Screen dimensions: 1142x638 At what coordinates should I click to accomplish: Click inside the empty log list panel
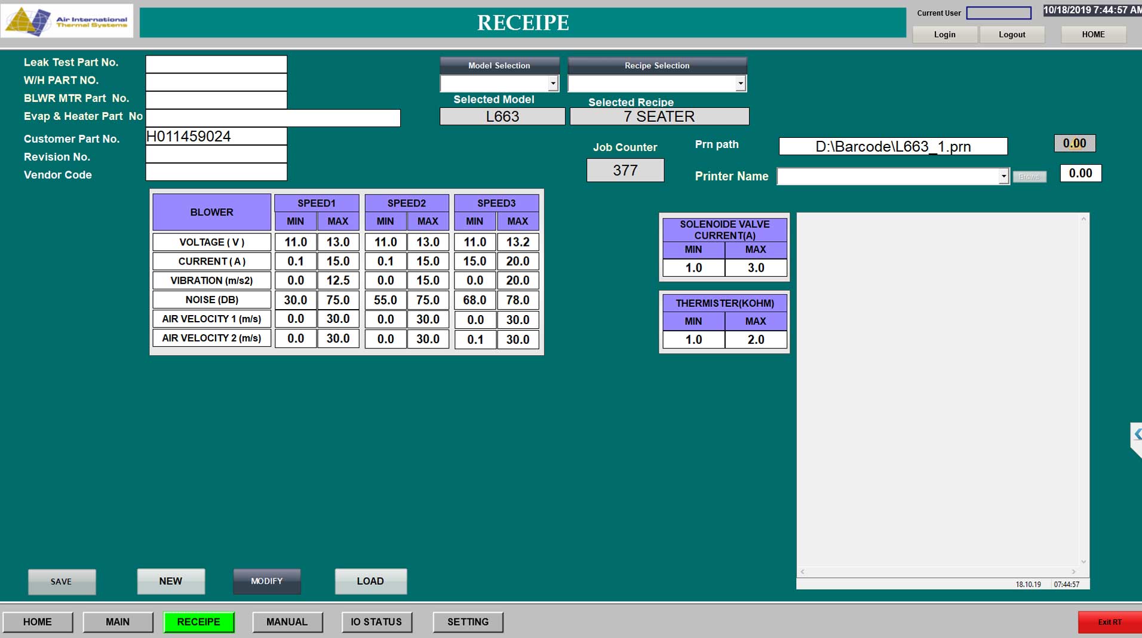[x=938, y=389]
